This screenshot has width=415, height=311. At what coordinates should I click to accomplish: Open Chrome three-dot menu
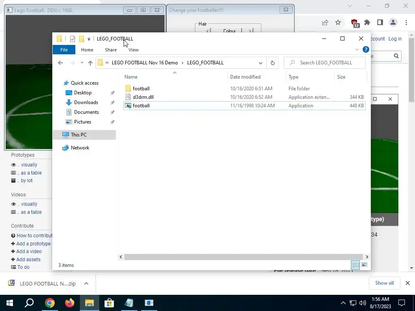pos(406,23)
